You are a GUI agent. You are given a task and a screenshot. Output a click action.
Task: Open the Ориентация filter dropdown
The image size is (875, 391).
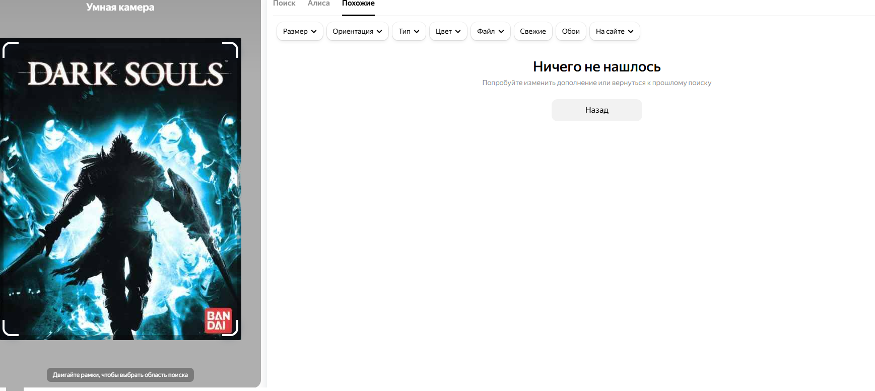click(358, 31)
